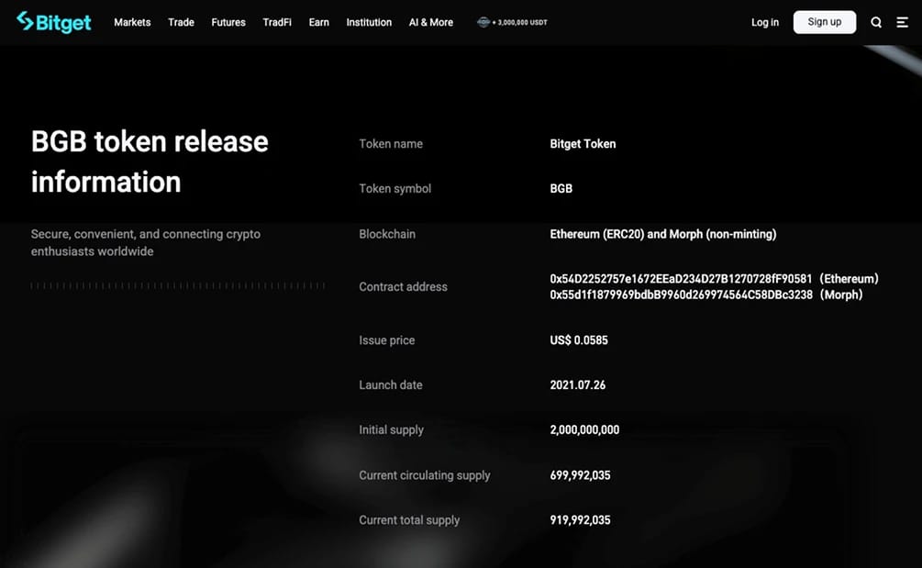The height and width of the screenshot is (568, 922).
Task: Click the 3,000,000 USDT promo badge
Action: 512,22
